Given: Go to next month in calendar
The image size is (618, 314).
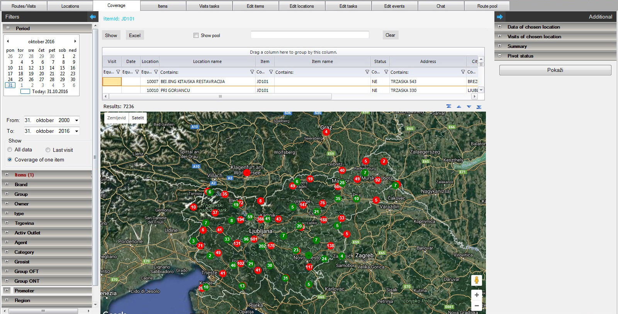Looking at the screenshot, I should click(x=75, y=41).
